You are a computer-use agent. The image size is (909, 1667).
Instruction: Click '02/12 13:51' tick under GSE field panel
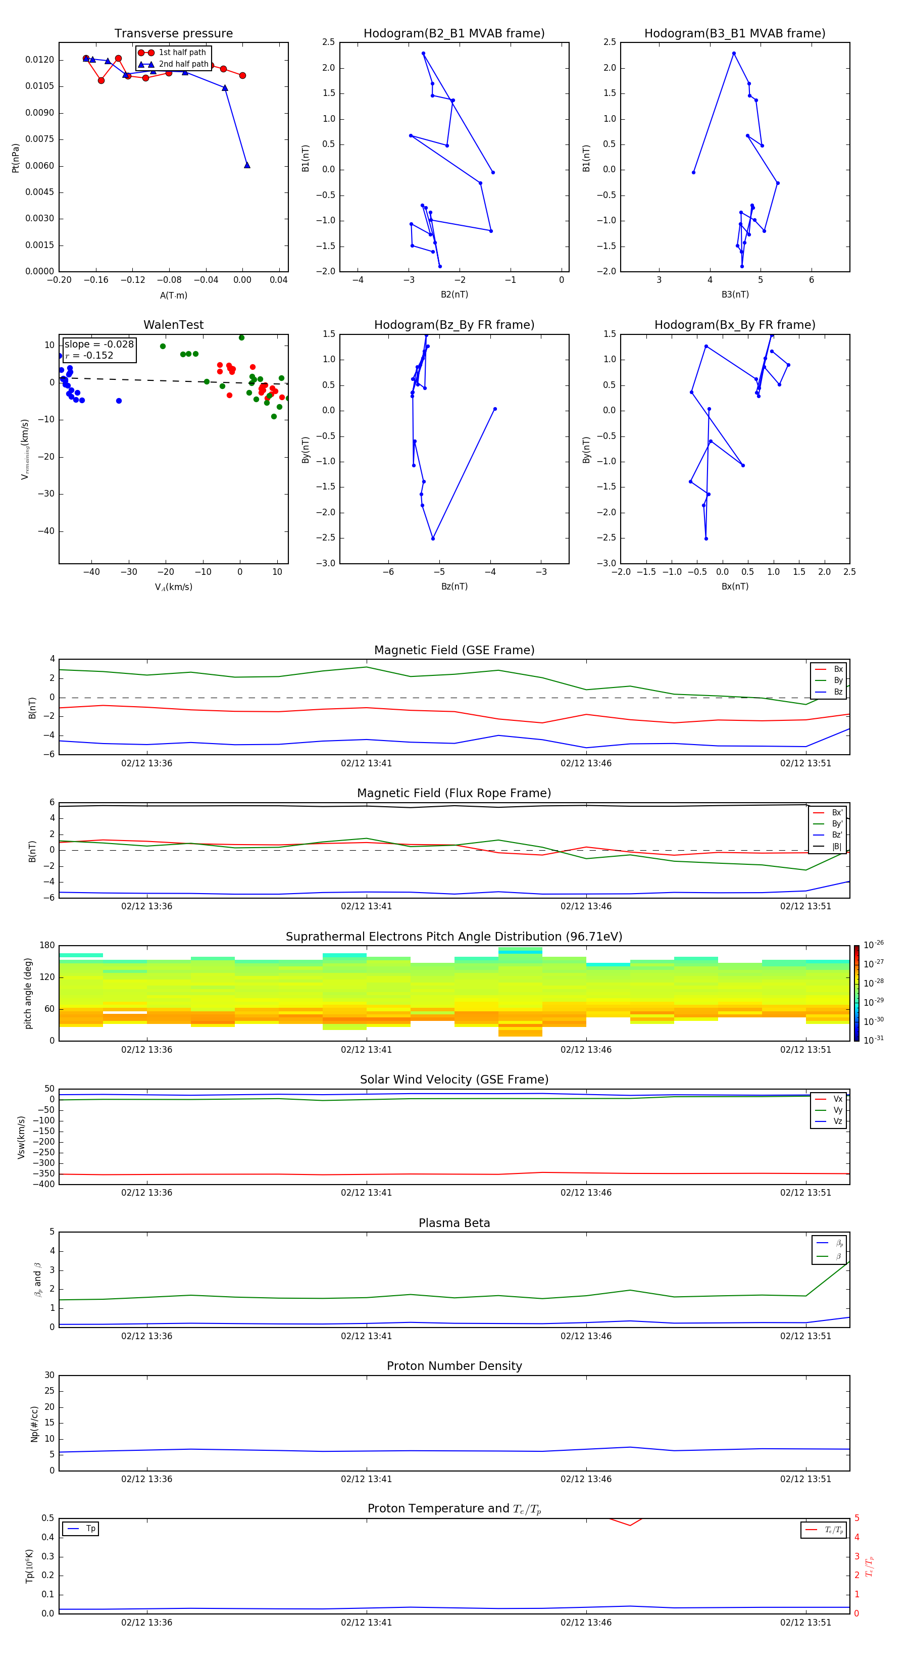[x=805, y=764]
